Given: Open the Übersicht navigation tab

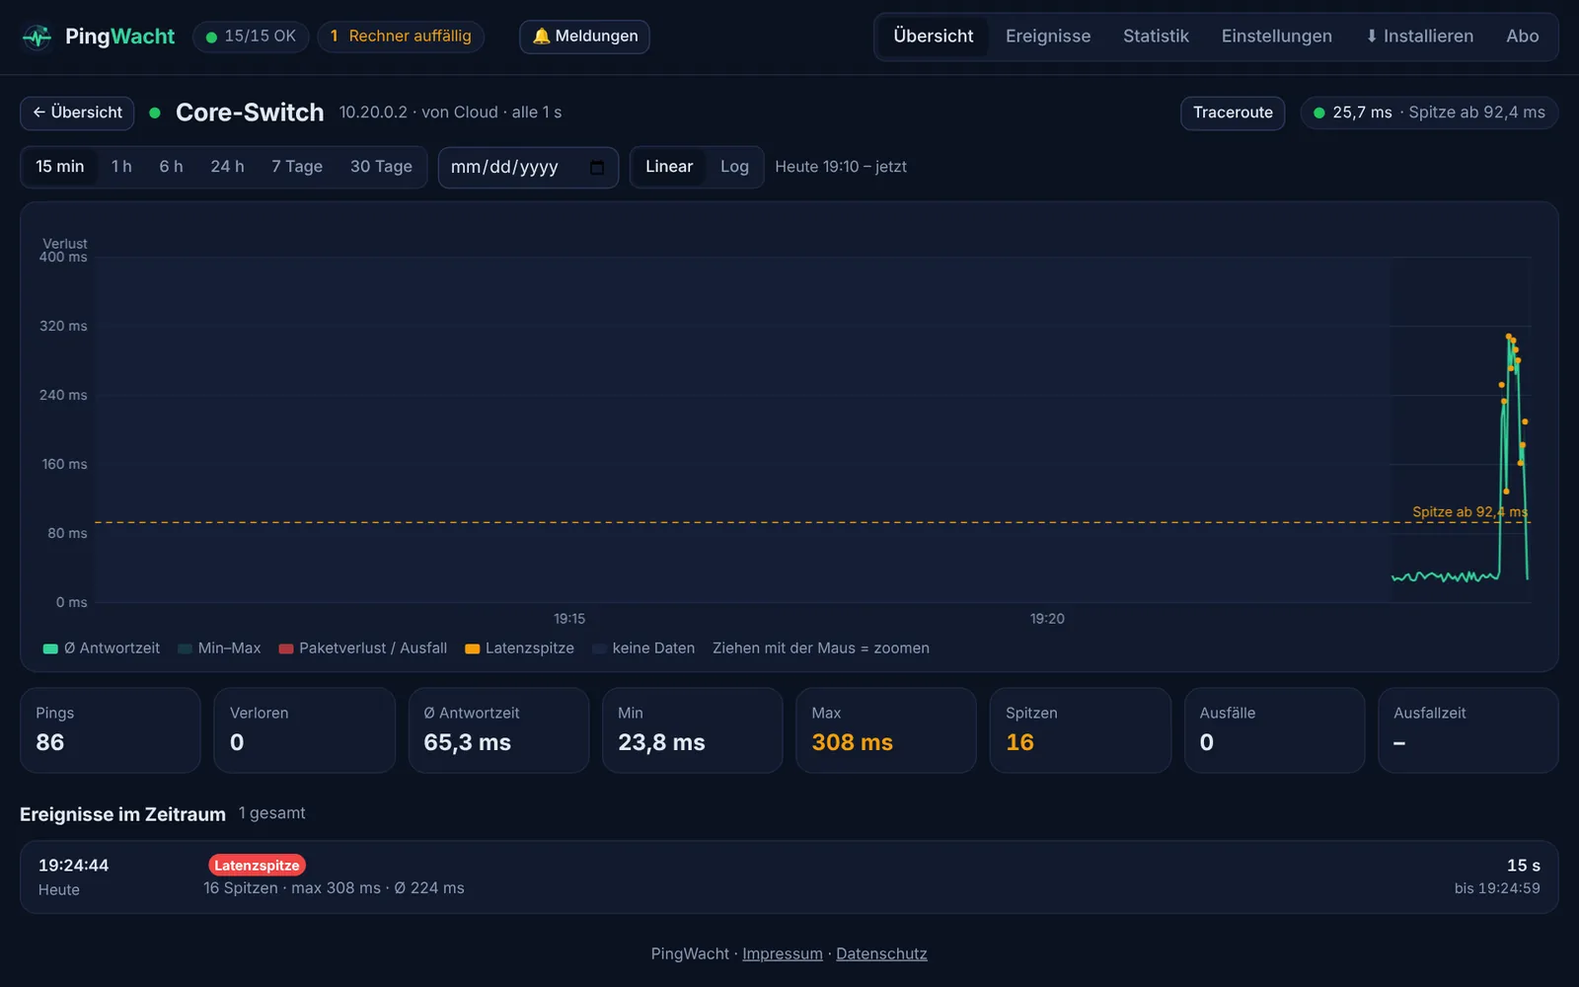Looking at the screenshot, I should [x=934, y=37].
